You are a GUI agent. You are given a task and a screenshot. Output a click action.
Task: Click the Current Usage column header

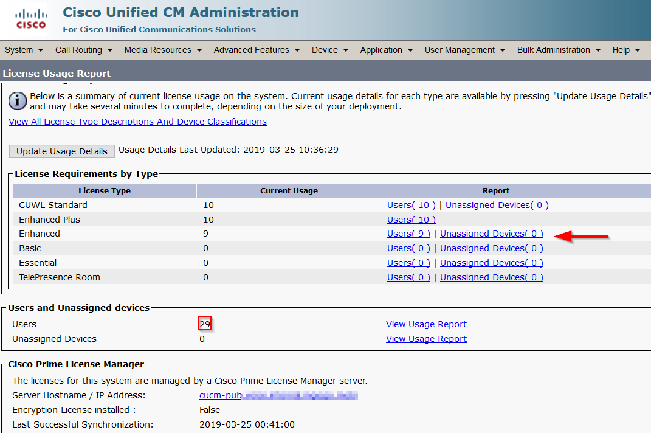[x=289, y=191]
